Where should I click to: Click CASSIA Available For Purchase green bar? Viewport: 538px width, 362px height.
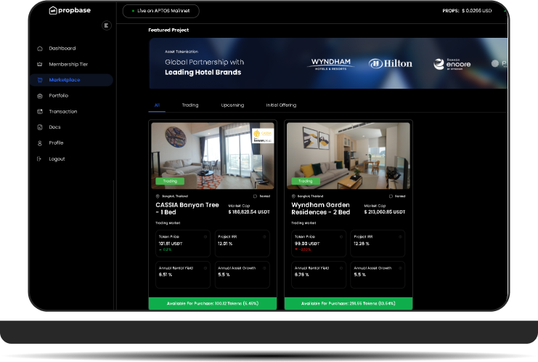(213, 303)
